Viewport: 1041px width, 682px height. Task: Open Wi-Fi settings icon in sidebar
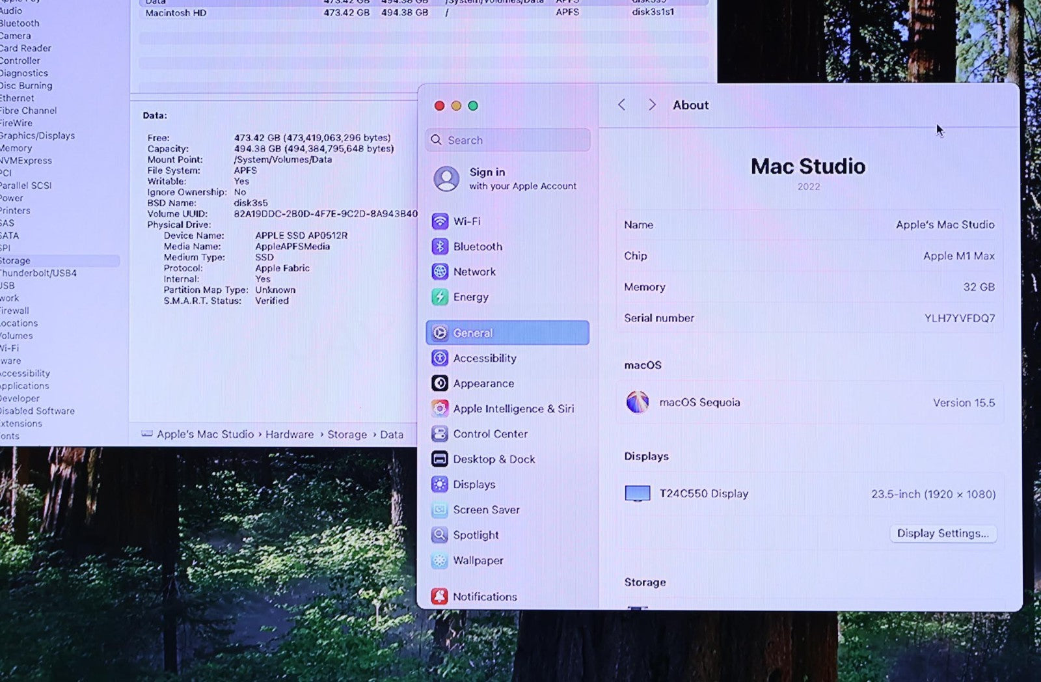(x=440, y=221)
